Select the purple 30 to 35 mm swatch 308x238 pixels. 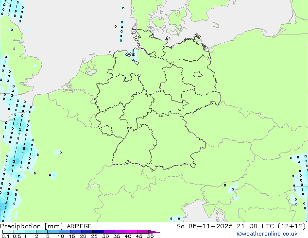point(109,232)
